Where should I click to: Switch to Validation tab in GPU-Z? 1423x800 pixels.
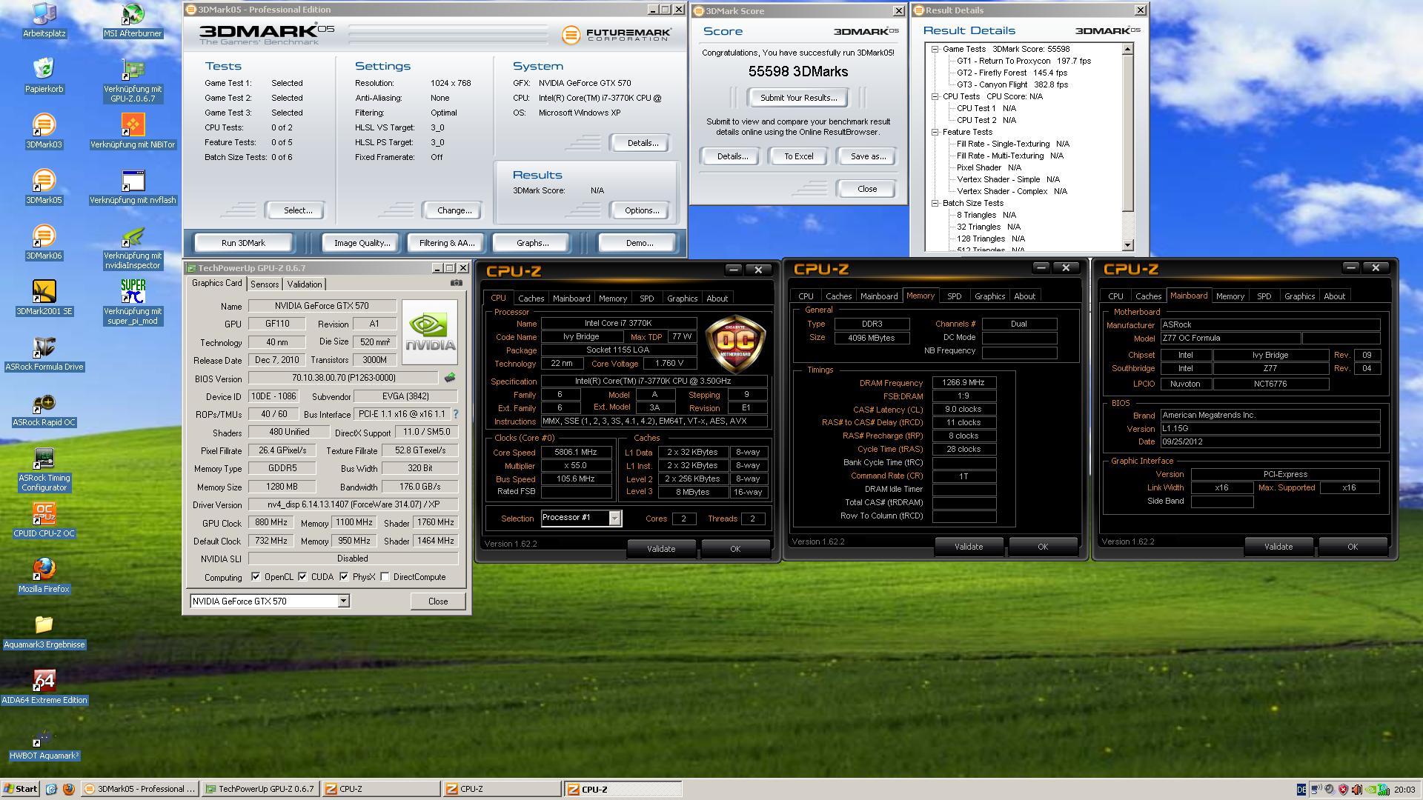(305, 284)
